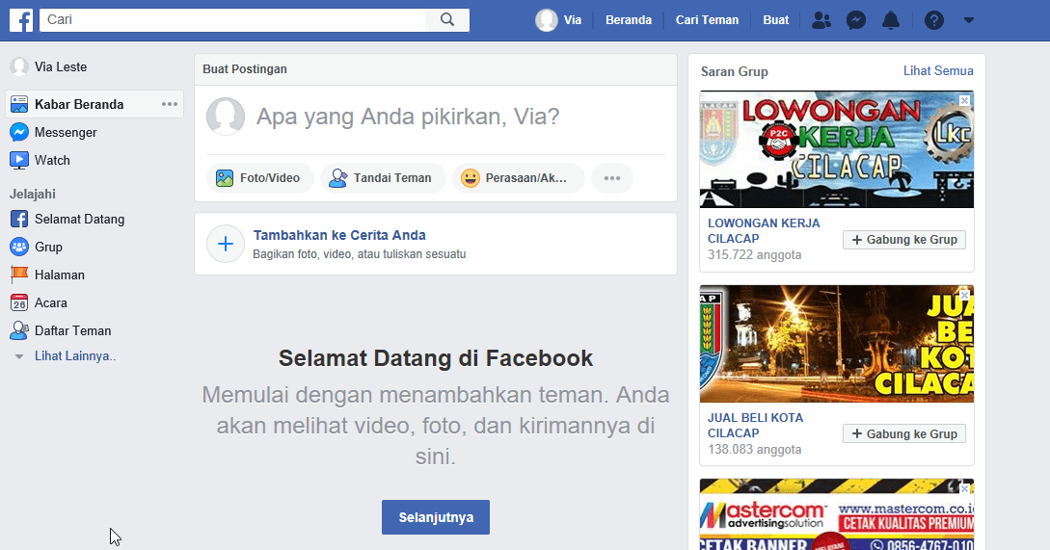Open the Friend Requests icon in header
The image size is (1050, 550).
[821, 20]
